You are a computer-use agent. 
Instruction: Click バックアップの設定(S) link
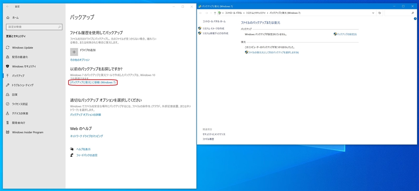(x=347, y=34)
